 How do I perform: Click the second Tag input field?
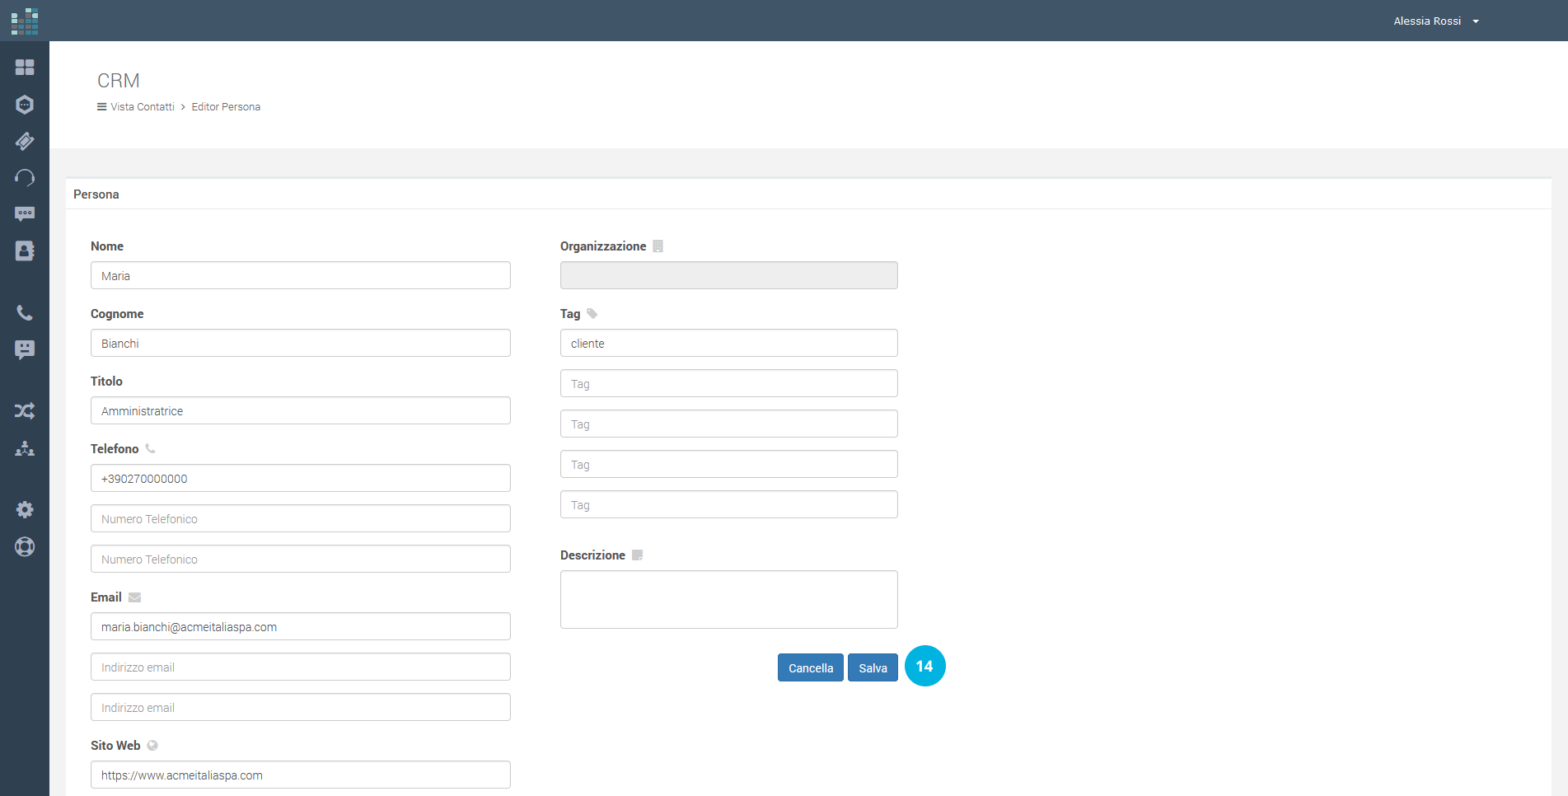729,383
